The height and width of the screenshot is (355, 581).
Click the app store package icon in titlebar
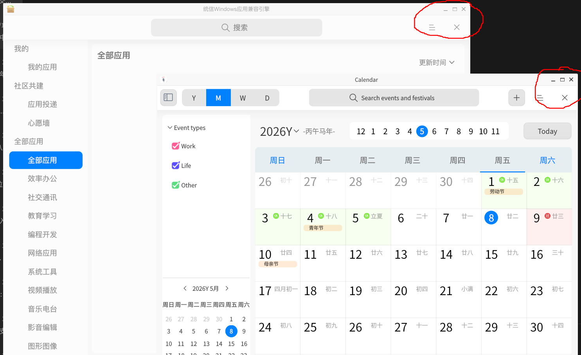click(x=11, y=9)
